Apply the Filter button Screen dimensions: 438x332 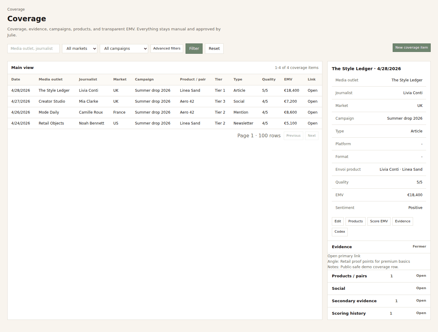tap(194, 49)
